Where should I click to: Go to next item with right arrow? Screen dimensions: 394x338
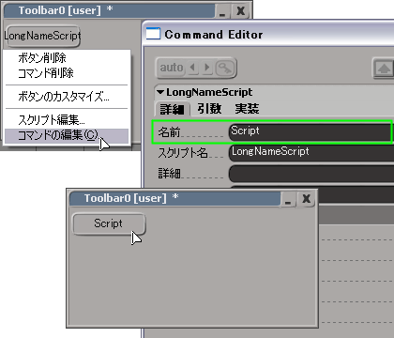206,68
